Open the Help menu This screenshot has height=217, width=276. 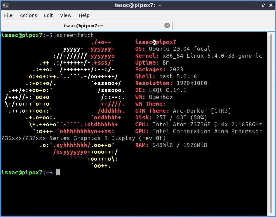pos(84,15)
